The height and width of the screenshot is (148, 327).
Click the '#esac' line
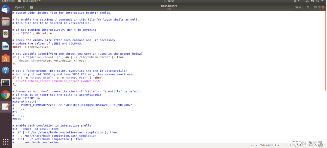(17, 119)
